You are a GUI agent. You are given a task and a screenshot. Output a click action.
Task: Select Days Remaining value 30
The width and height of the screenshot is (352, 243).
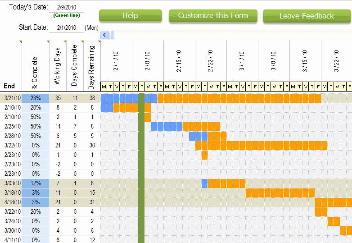pos(92,145)
